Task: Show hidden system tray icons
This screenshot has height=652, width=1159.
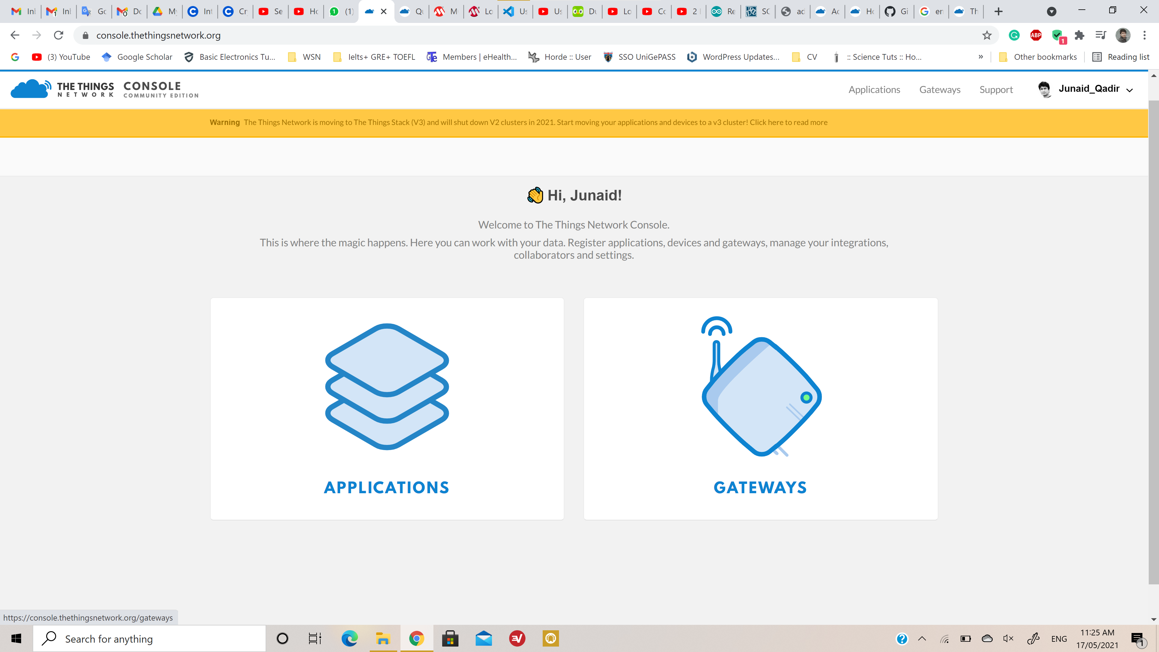Action: 922,638
